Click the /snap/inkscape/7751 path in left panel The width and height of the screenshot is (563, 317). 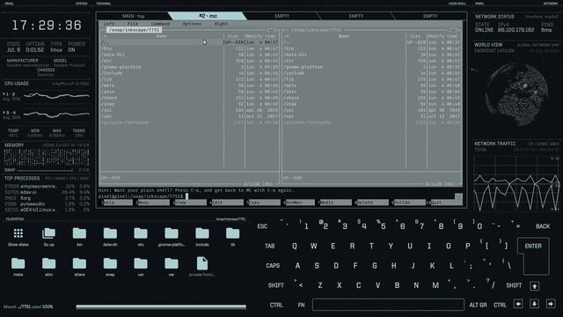pyautogui.click(x=134, y=30)
